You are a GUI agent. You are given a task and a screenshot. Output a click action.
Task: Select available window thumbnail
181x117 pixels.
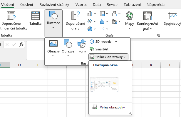(x=104, y=85)
